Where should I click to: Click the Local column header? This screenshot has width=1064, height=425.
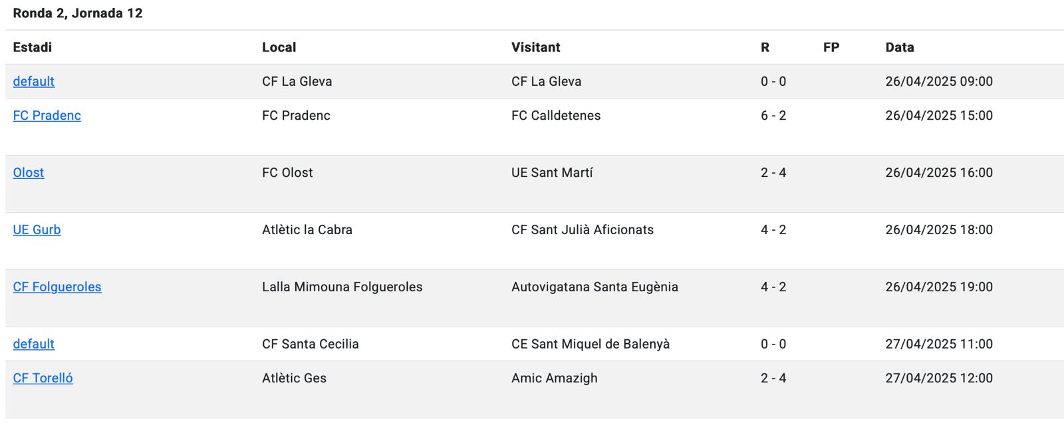tap(279, 47)
